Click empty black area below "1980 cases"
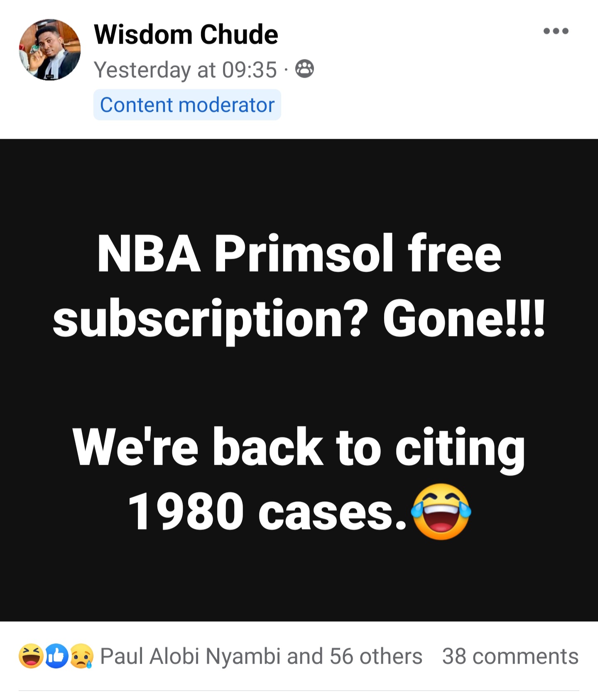598x699 pixels. tap(299, 581)
